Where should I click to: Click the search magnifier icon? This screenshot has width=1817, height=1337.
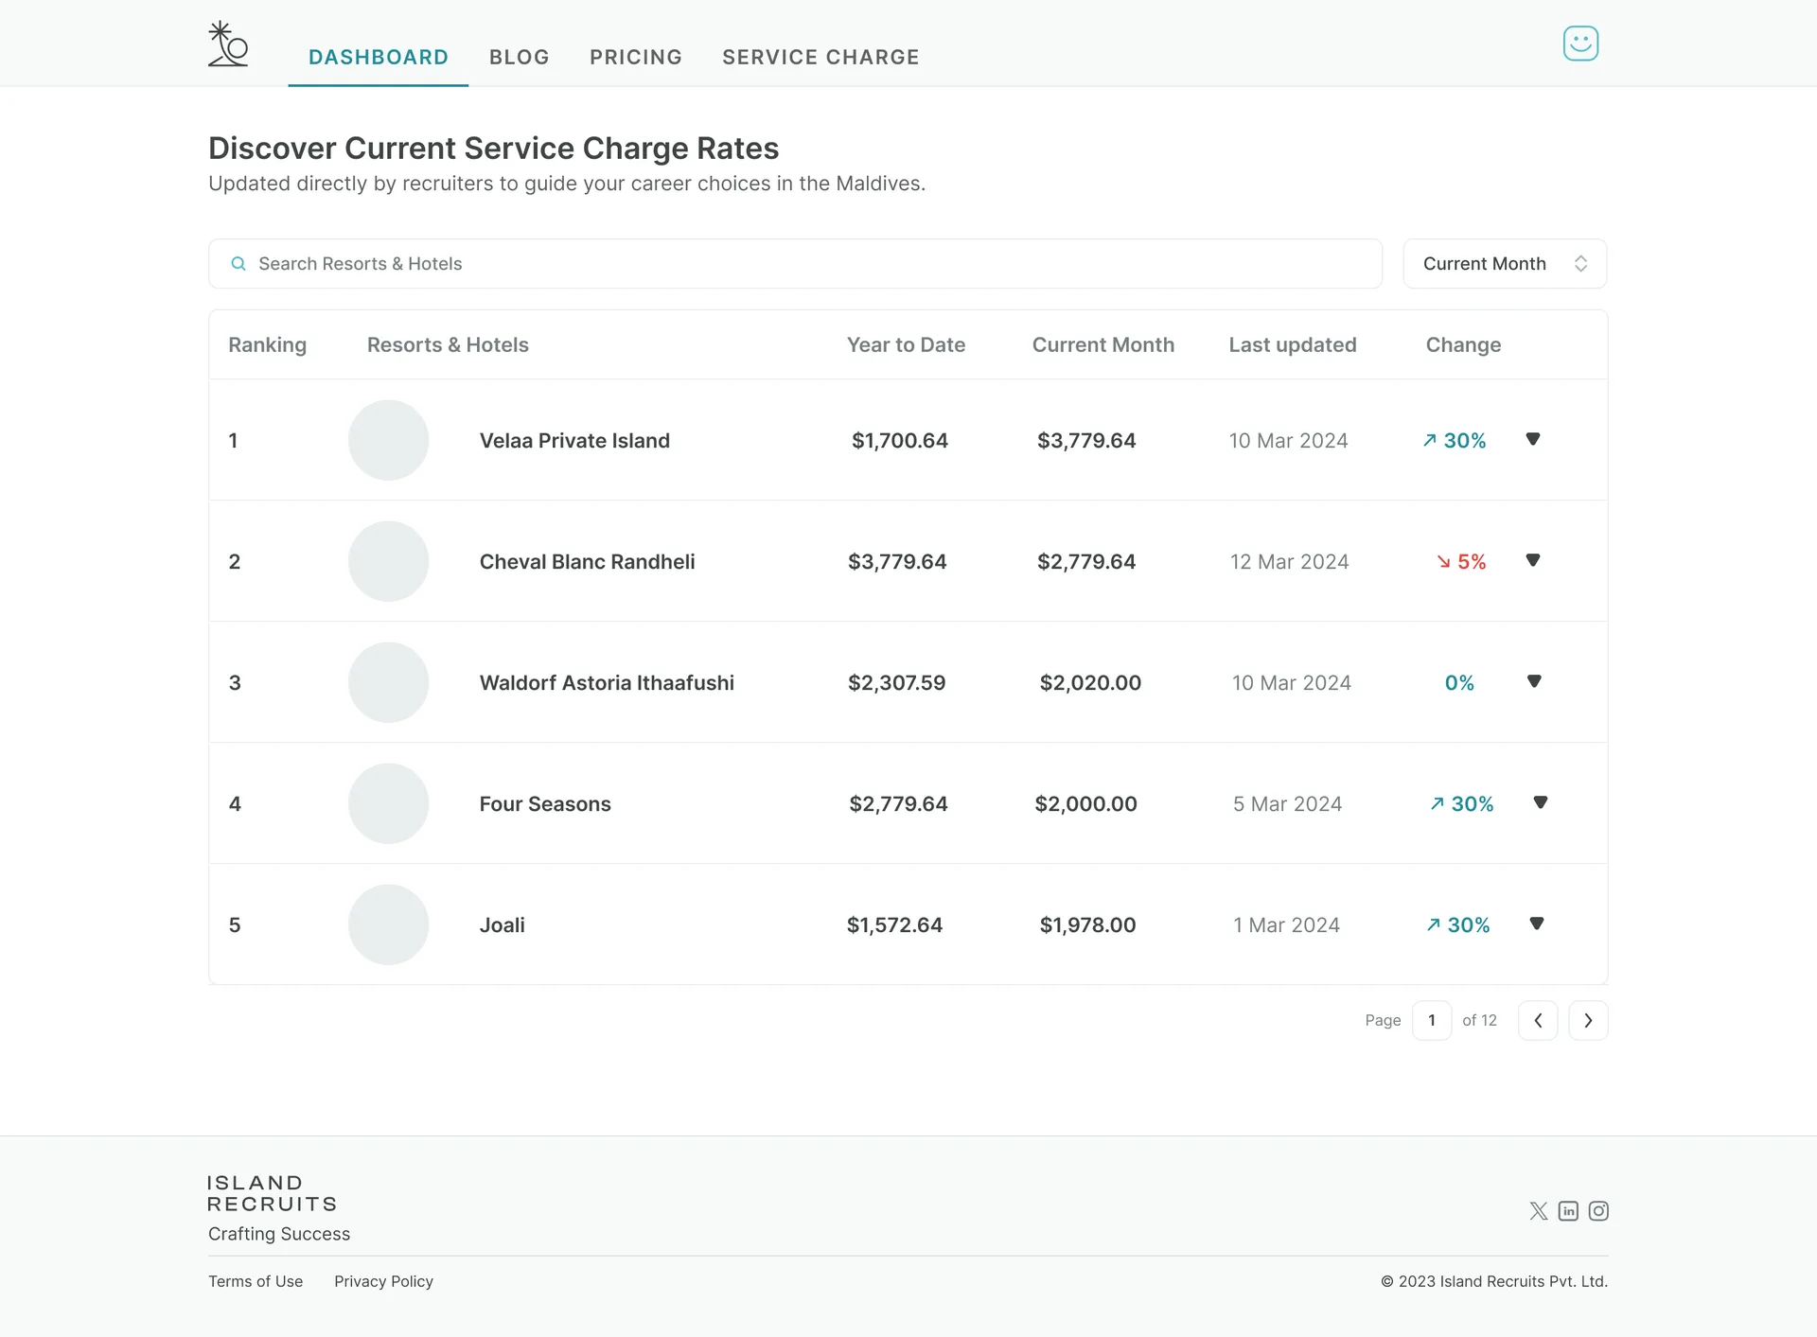[x=238, y=264]
